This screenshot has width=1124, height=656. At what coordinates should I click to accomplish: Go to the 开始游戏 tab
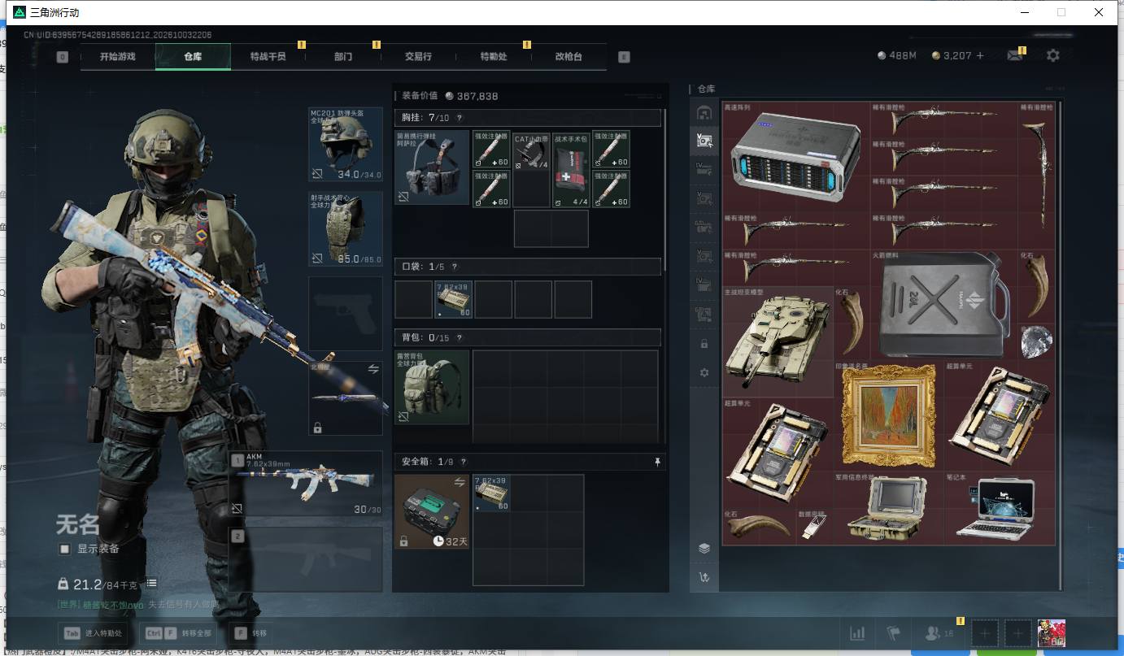point(118,57)
